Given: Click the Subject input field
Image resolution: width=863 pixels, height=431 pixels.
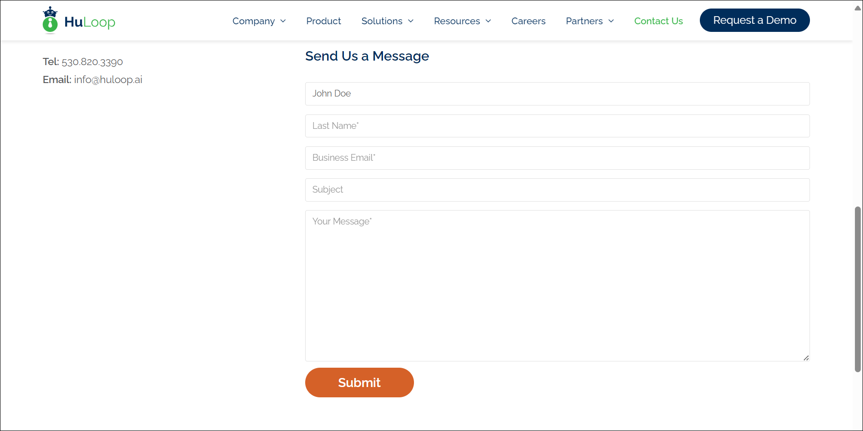Looking at the screenshot, I should click(557, 190).
